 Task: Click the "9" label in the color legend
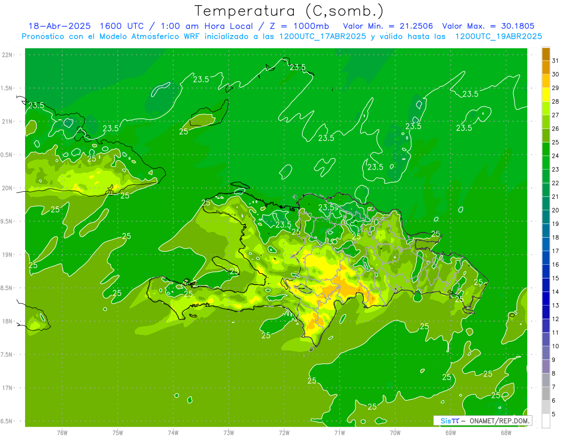tap(553, 360)
